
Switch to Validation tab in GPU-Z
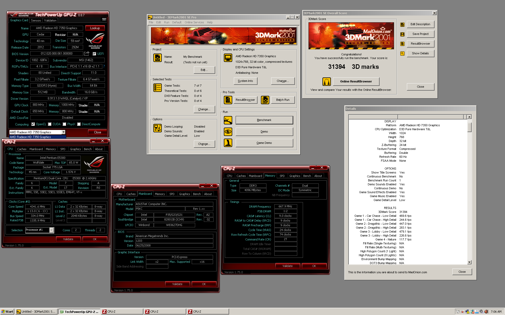click(x=50, y=20)
